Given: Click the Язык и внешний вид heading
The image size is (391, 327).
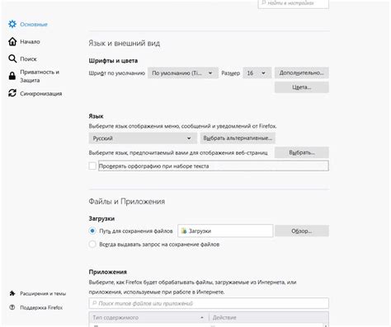Looking at the screenshot, I should (x=125, y=43).
